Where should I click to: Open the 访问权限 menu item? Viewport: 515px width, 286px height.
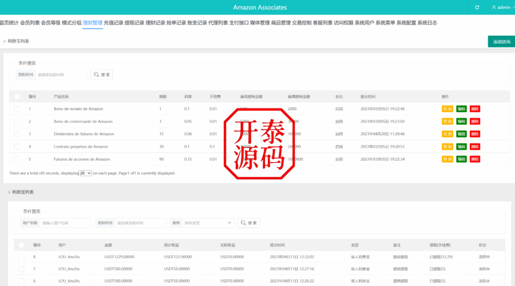coord(344,23)
